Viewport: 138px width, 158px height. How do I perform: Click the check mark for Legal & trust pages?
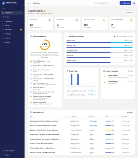pyautogui.click(x=31, y=83)
